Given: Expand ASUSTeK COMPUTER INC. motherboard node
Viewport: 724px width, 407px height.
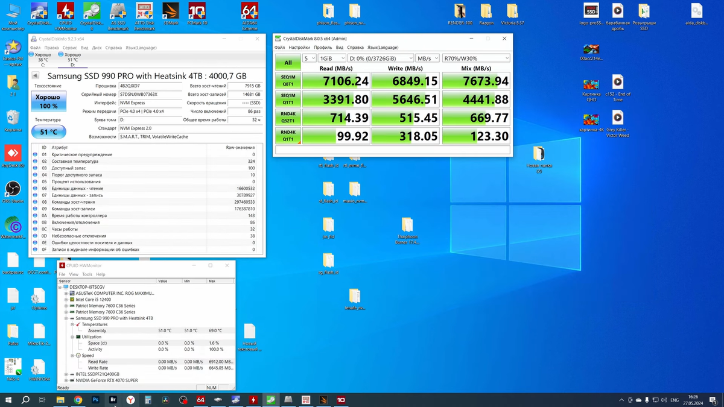Looking at the screenshot, I should pyautogui.click(x=66, y=293).
